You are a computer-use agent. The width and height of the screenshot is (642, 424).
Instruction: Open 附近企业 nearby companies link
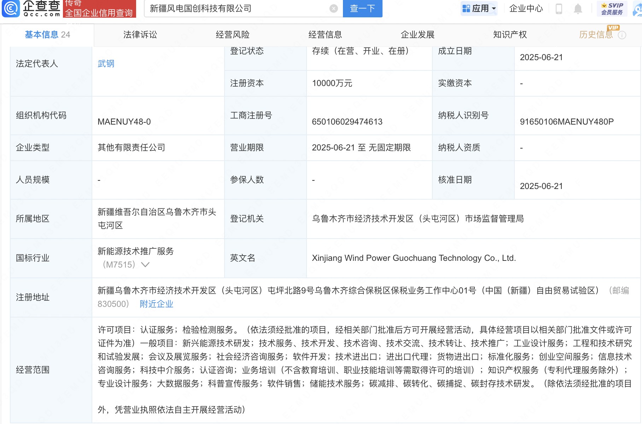(157, 304)
